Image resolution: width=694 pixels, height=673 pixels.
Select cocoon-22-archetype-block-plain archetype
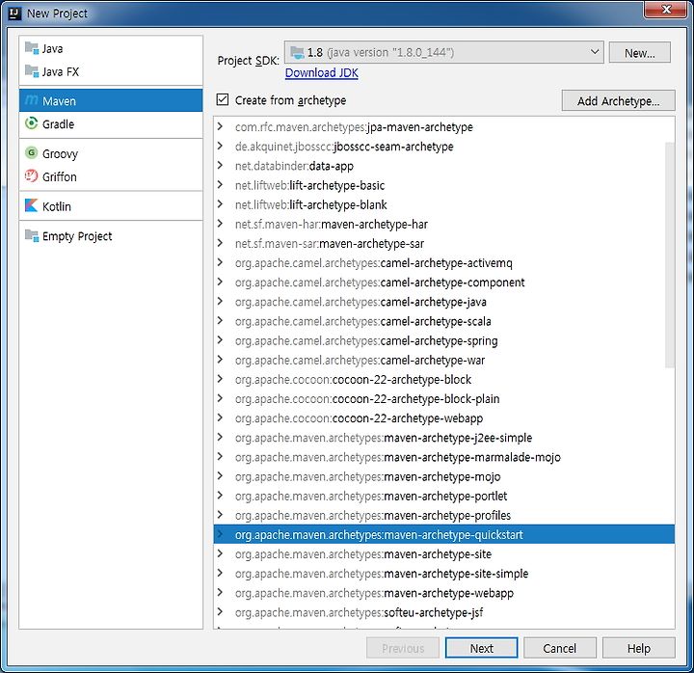pos(444,398)
